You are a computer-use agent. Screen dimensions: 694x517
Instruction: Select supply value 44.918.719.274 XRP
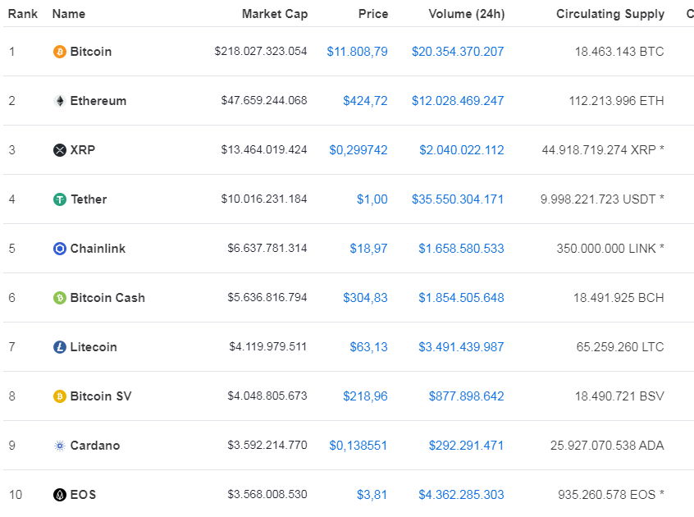tap(599, 150)
